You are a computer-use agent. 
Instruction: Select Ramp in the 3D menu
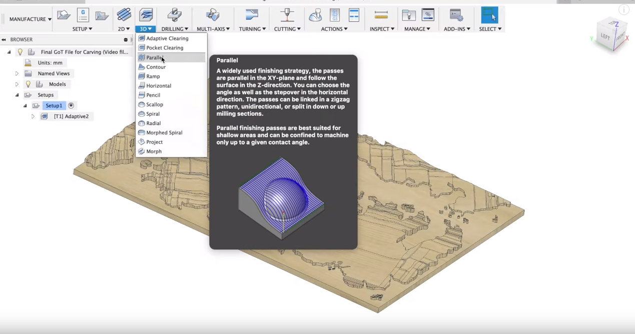pos(171,77)
